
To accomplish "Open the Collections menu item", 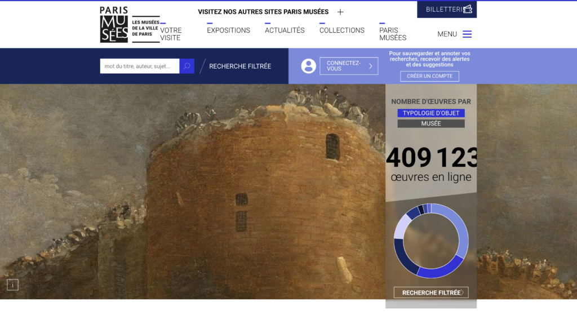I will tap(341, 30).
